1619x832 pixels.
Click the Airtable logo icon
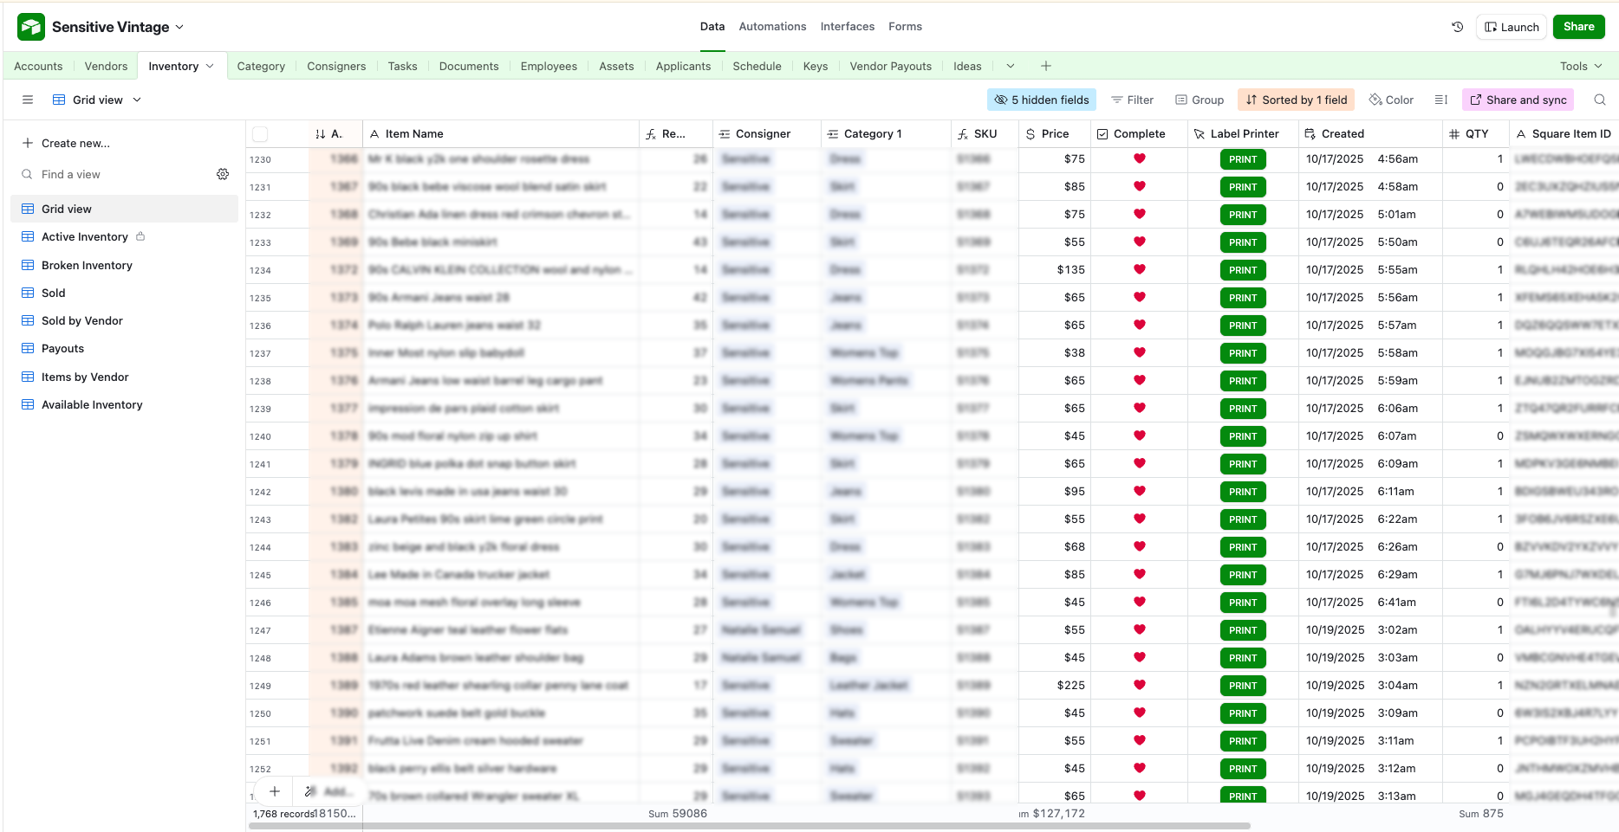[31, 27]
